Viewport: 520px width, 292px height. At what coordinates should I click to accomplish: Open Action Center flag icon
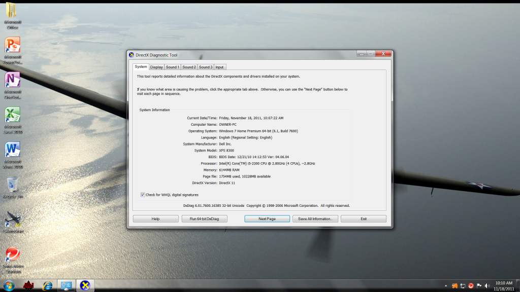click(x=479, y=286)
